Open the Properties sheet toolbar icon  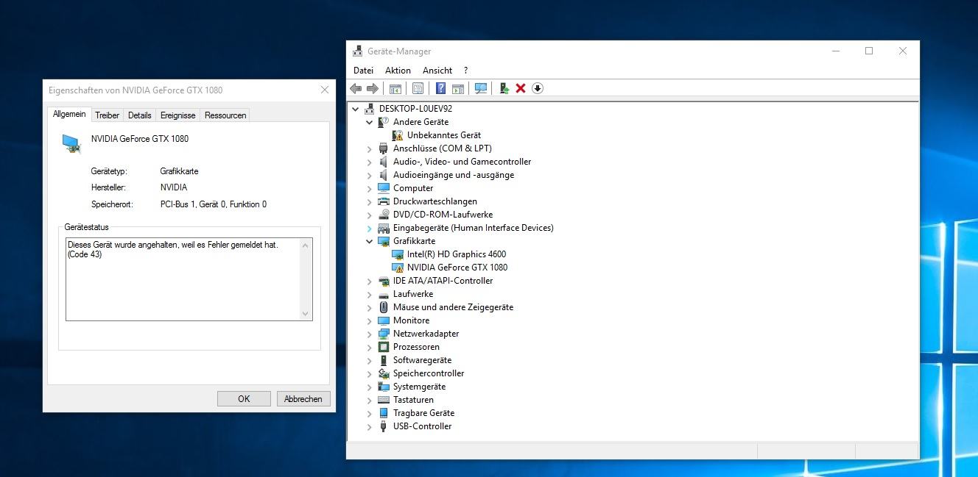click(418, 88)
